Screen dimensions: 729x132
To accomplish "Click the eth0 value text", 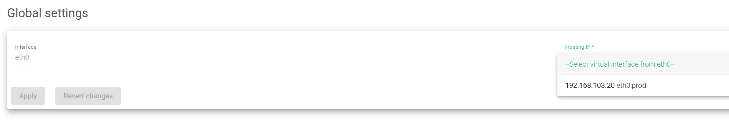I will point(22,57).
